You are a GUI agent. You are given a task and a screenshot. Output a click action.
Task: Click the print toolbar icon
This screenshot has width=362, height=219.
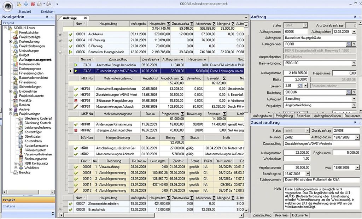40,4
